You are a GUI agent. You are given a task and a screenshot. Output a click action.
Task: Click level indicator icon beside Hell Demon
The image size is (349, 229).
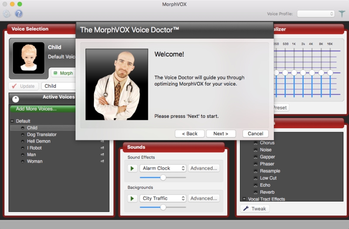102,141
